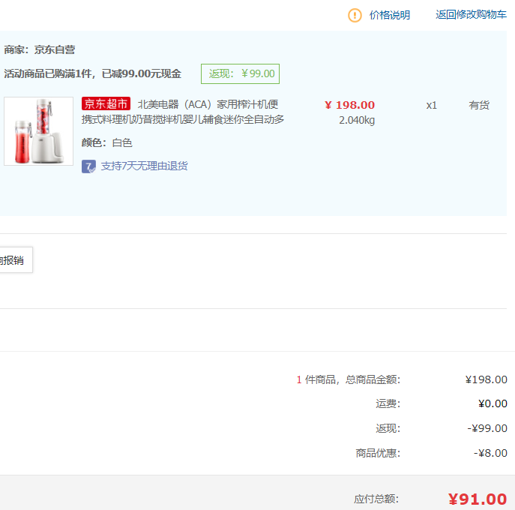
Task: Click the partially visible 报销 button
Action: (13, 260)
